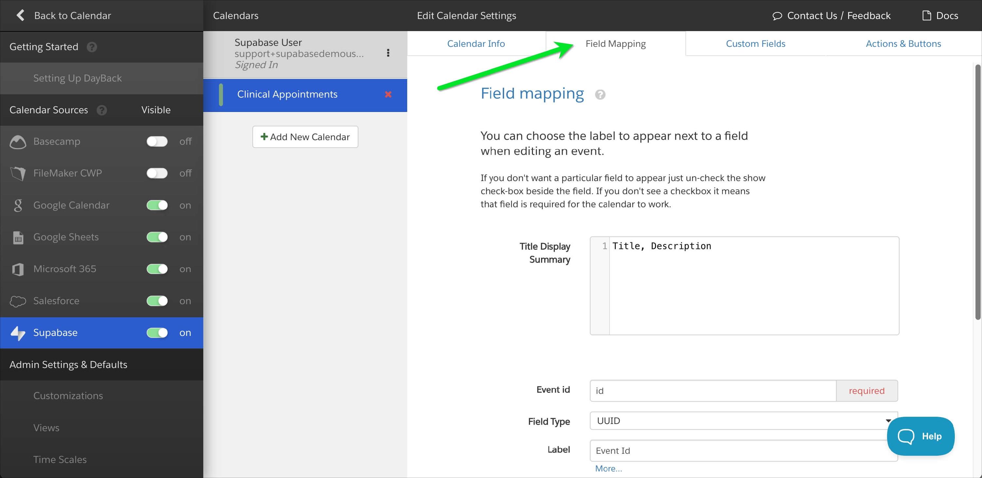
Task: Turn off Microsoft 365 visibility switch
Action: tap(157, 269)
